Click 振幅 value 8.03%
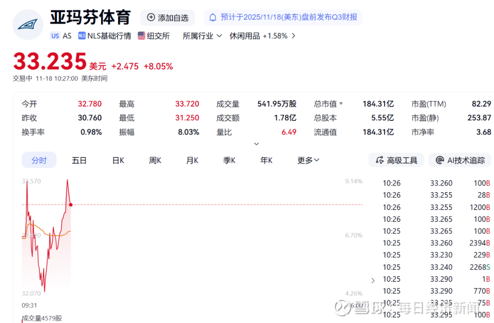Screen dimensions: 494x323 click(188, 132)
